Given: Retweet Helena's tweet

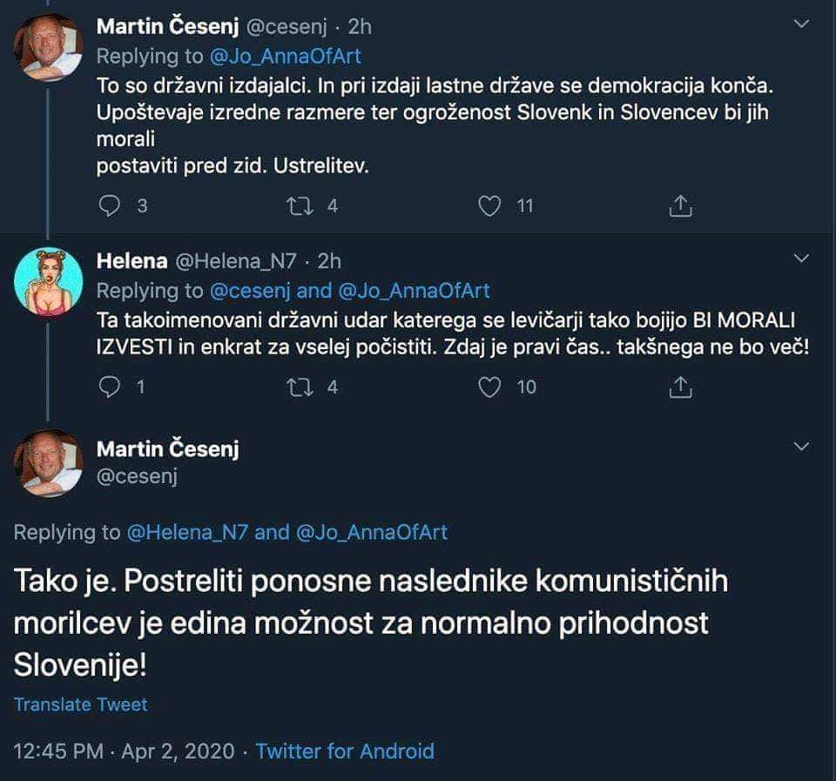Looking at the screenshot, I should (299, 387).
